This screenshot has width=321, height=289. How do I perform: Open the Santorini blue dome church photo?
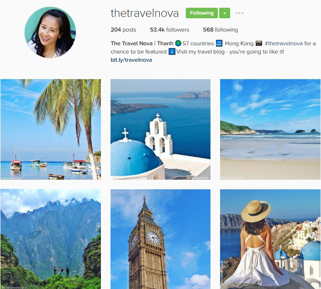pos(161,129)
